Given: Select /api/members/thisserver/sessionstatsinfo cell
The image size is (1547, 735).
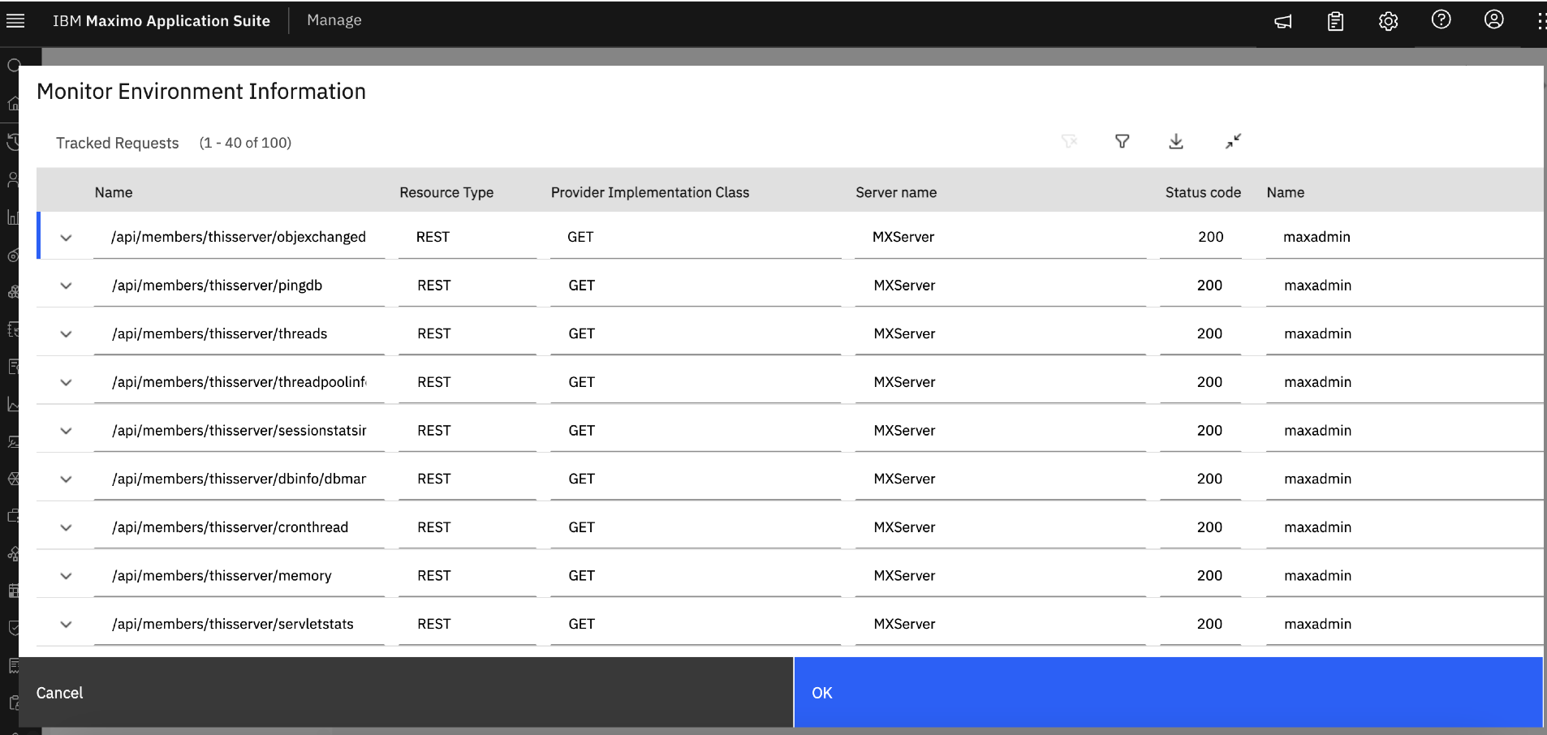Looking at the screenshot, I should [239, 431].
